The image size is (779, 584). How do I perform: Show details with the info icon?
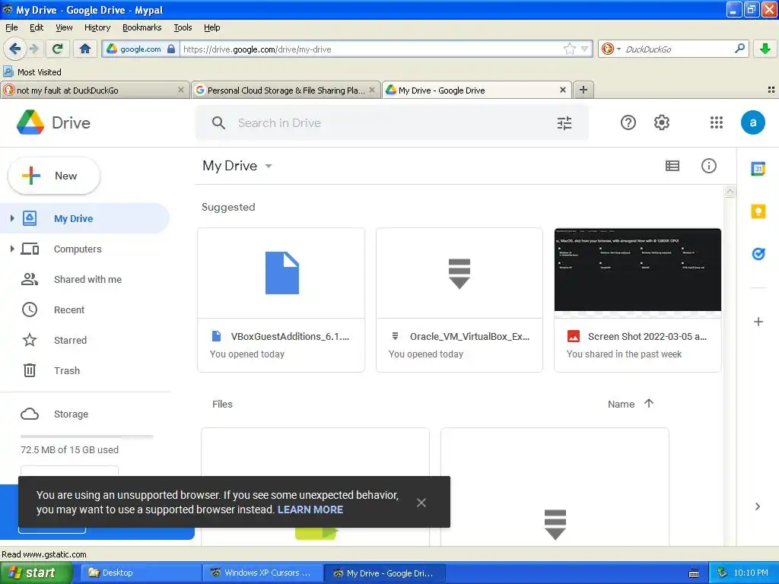(x=708, y=166)
